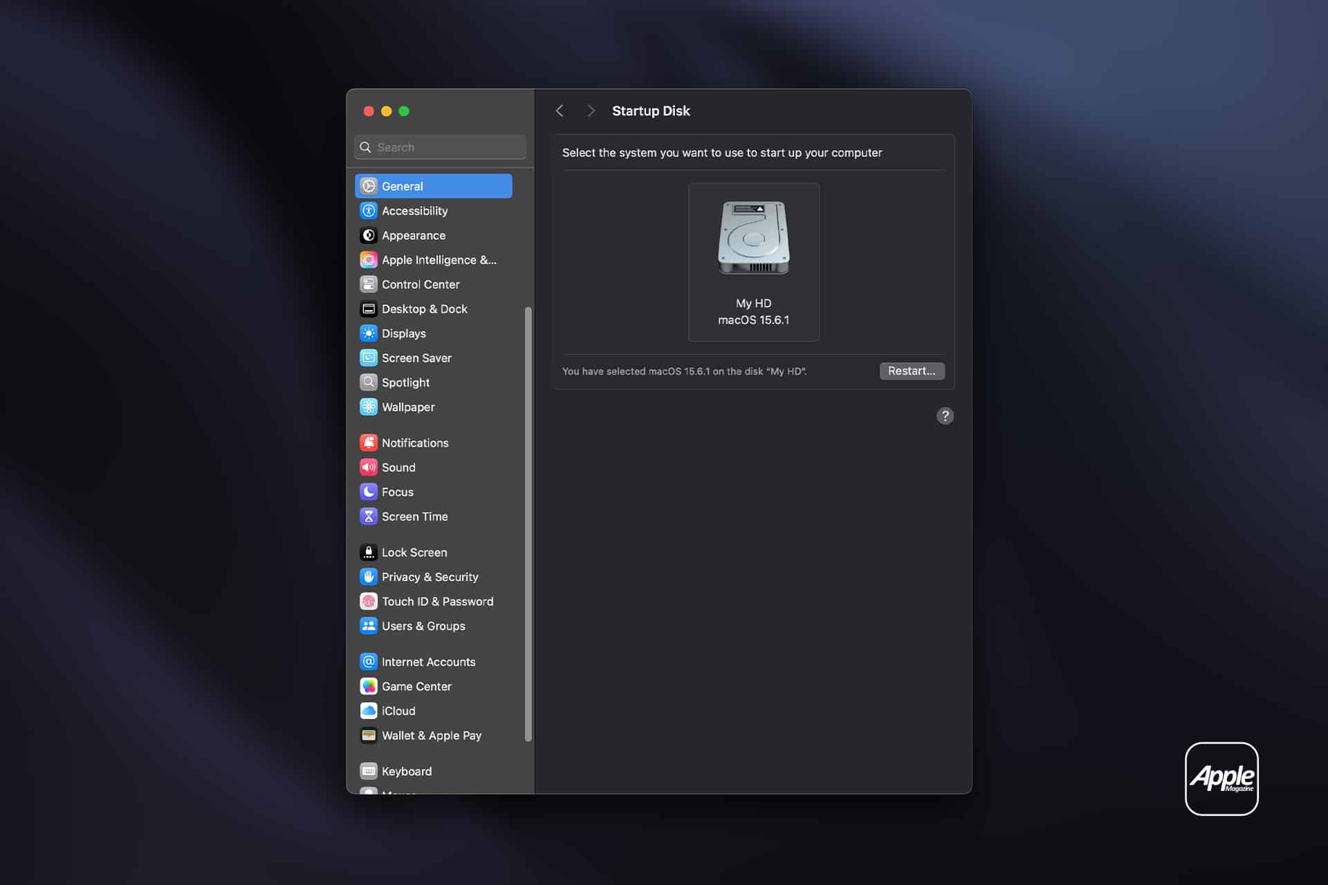Select the Internet Accounts @ icon
The image size is (1328, 885).
[x=369, y=662]
